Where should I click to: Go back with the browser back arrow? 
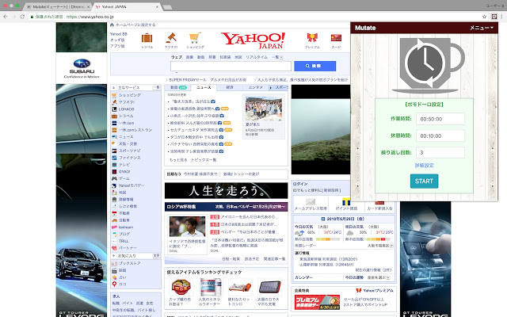[x=6, y=17]
